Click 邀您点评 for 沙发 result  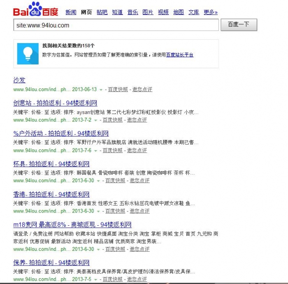142,89
